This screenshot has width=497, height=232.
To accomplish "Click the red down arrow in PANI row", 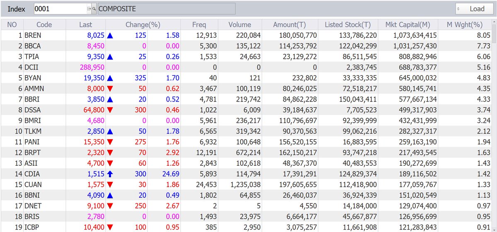I will (x=110, y=142).
